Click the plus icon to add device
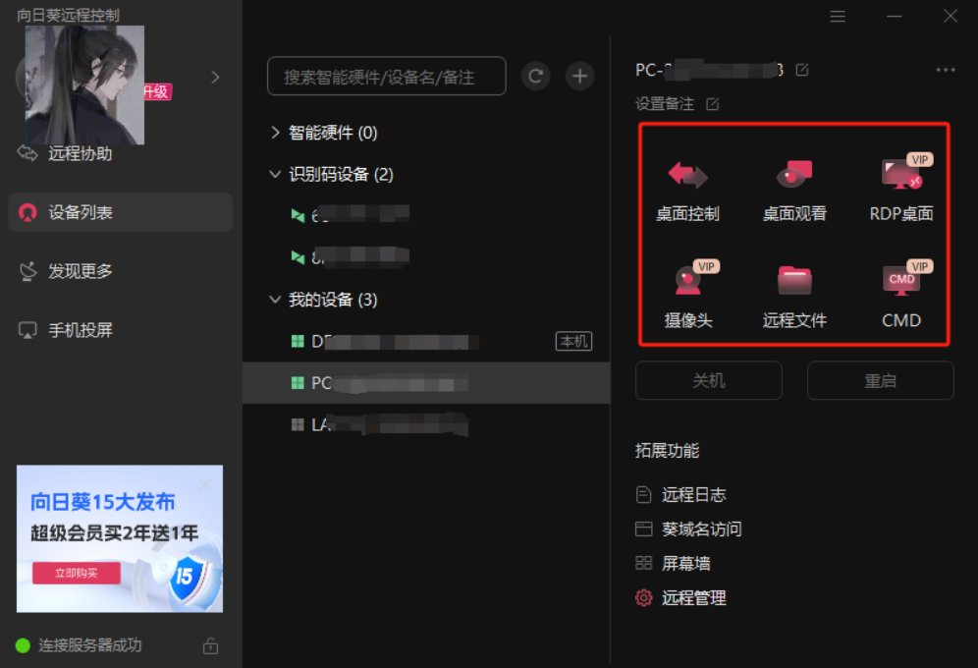Viewport: 978px width, 668px height. [x=580, y=77]
